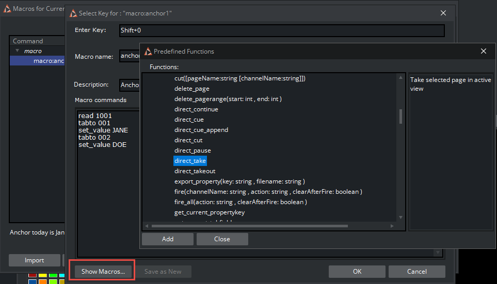497x284 pixels.
Task: Select macro:anchor1 item in command tree
Action: [49, 61]
